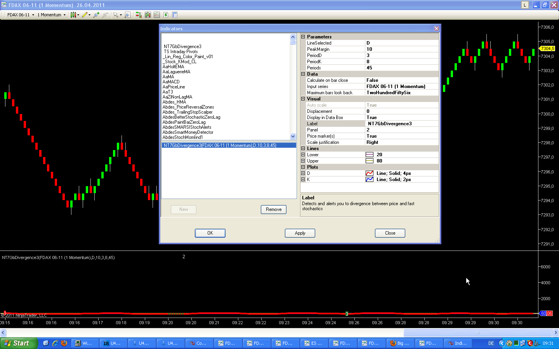
Task: Select AaLaguerreMA in the indicator list
Action: click(x=177, y=72)
